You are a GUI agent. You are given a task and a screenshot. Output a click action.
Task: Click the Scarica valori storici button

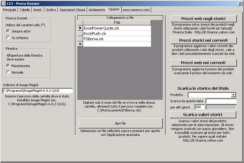(x=203, y=115)
